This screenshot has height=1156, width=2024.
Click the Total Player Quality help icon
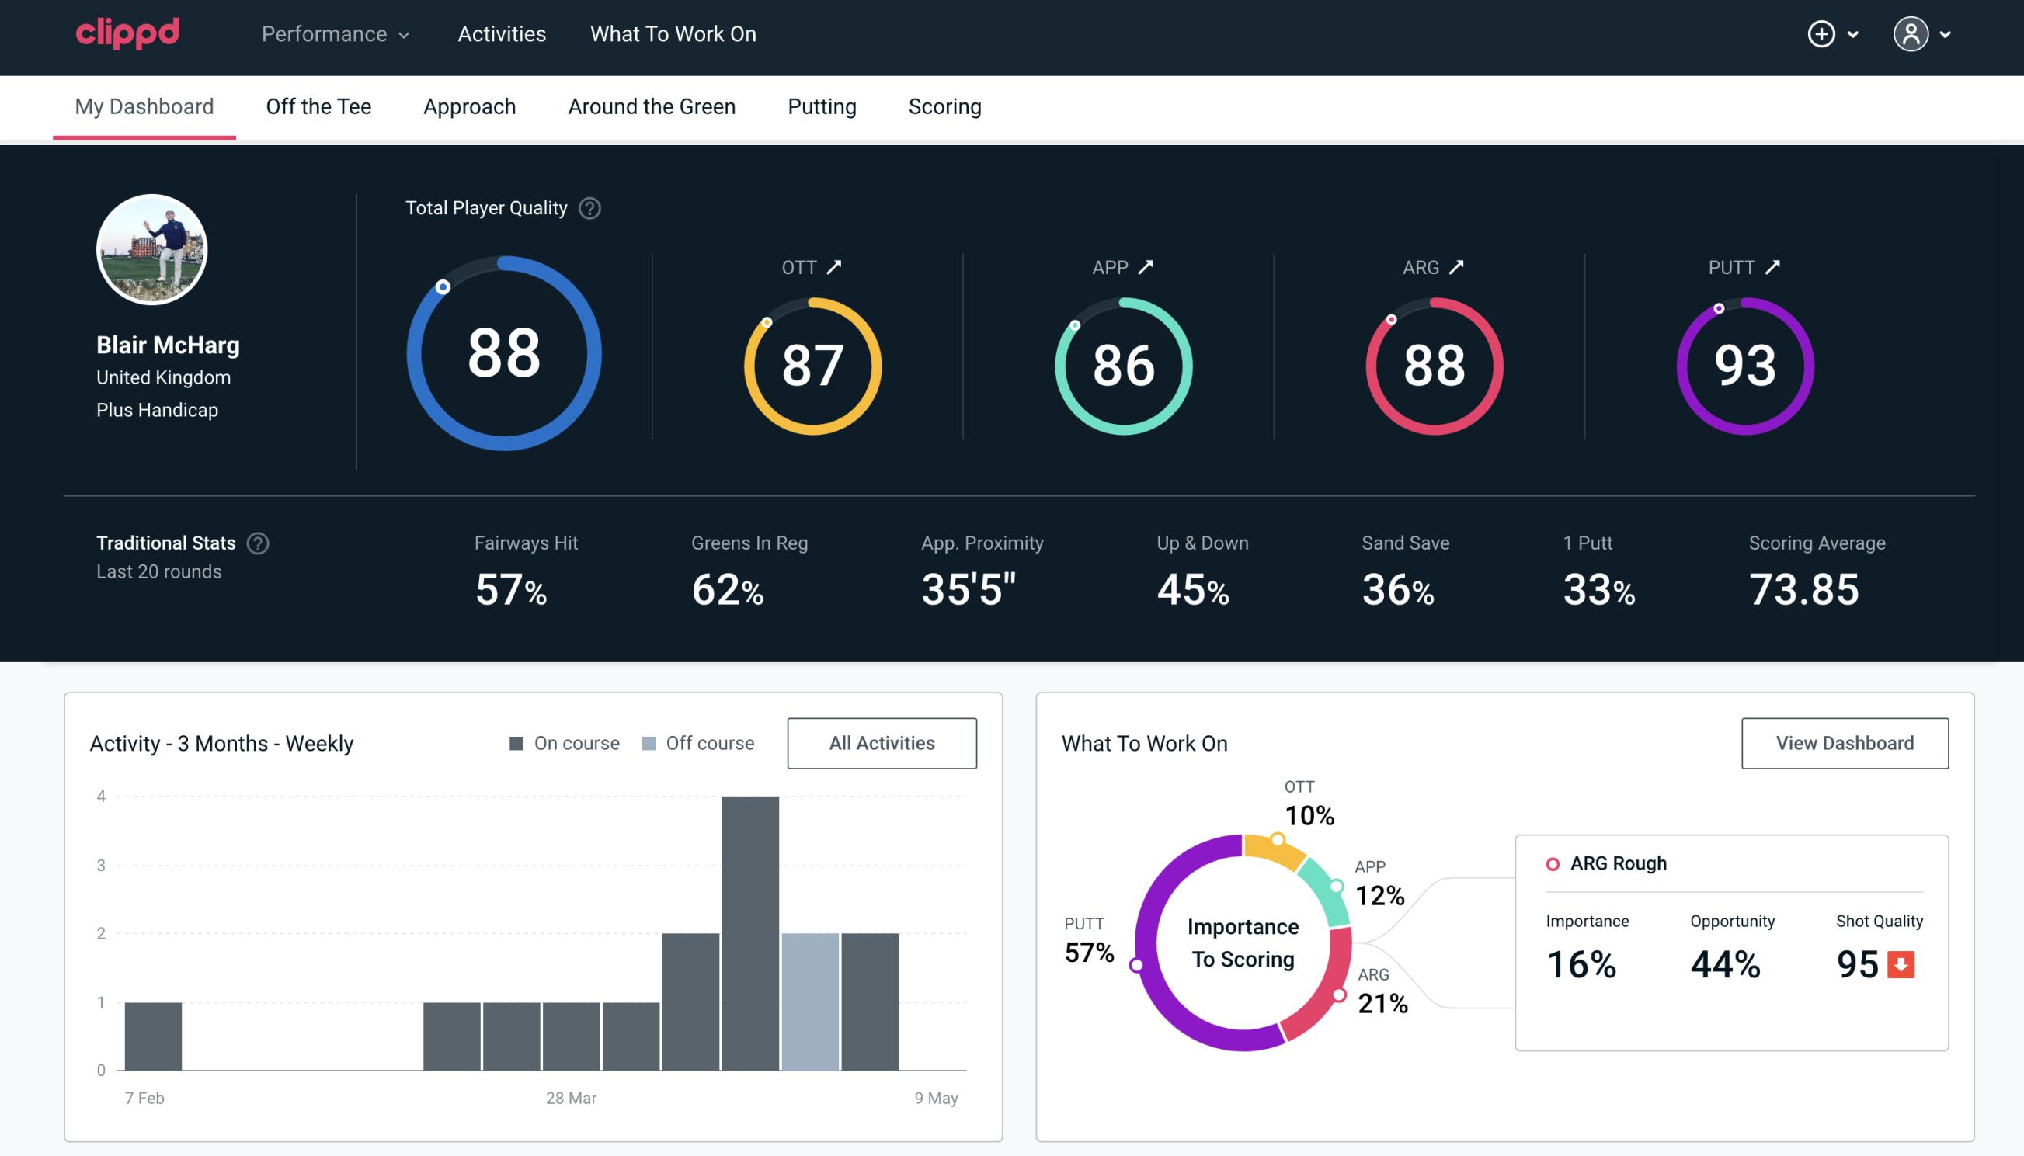588,208
